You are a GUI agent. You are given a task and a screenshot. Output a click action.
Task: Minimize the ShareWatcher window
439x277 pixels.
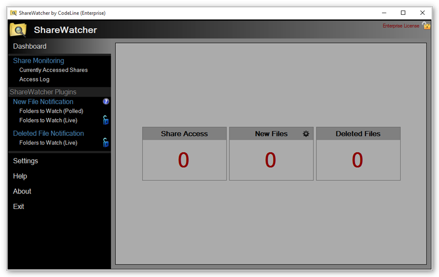pyautogui.click(x=384, y=13)
